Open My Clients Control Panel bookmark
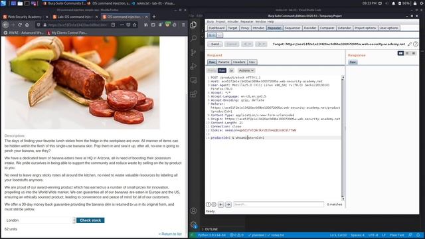Screen dimensions: 425x239 [67, 33]
